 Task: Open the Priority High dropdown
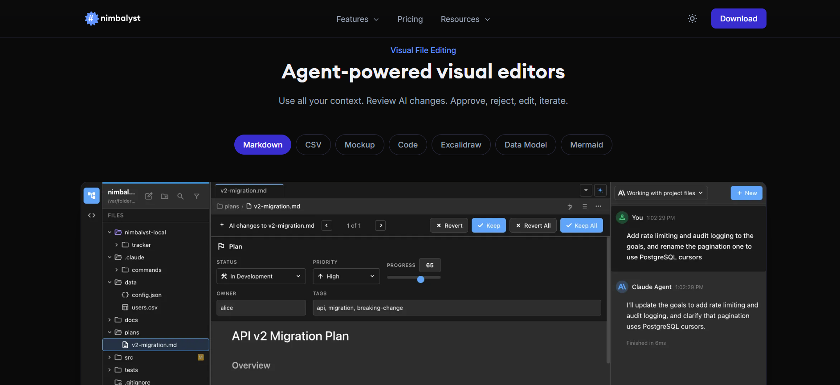[x=346, y=276]
